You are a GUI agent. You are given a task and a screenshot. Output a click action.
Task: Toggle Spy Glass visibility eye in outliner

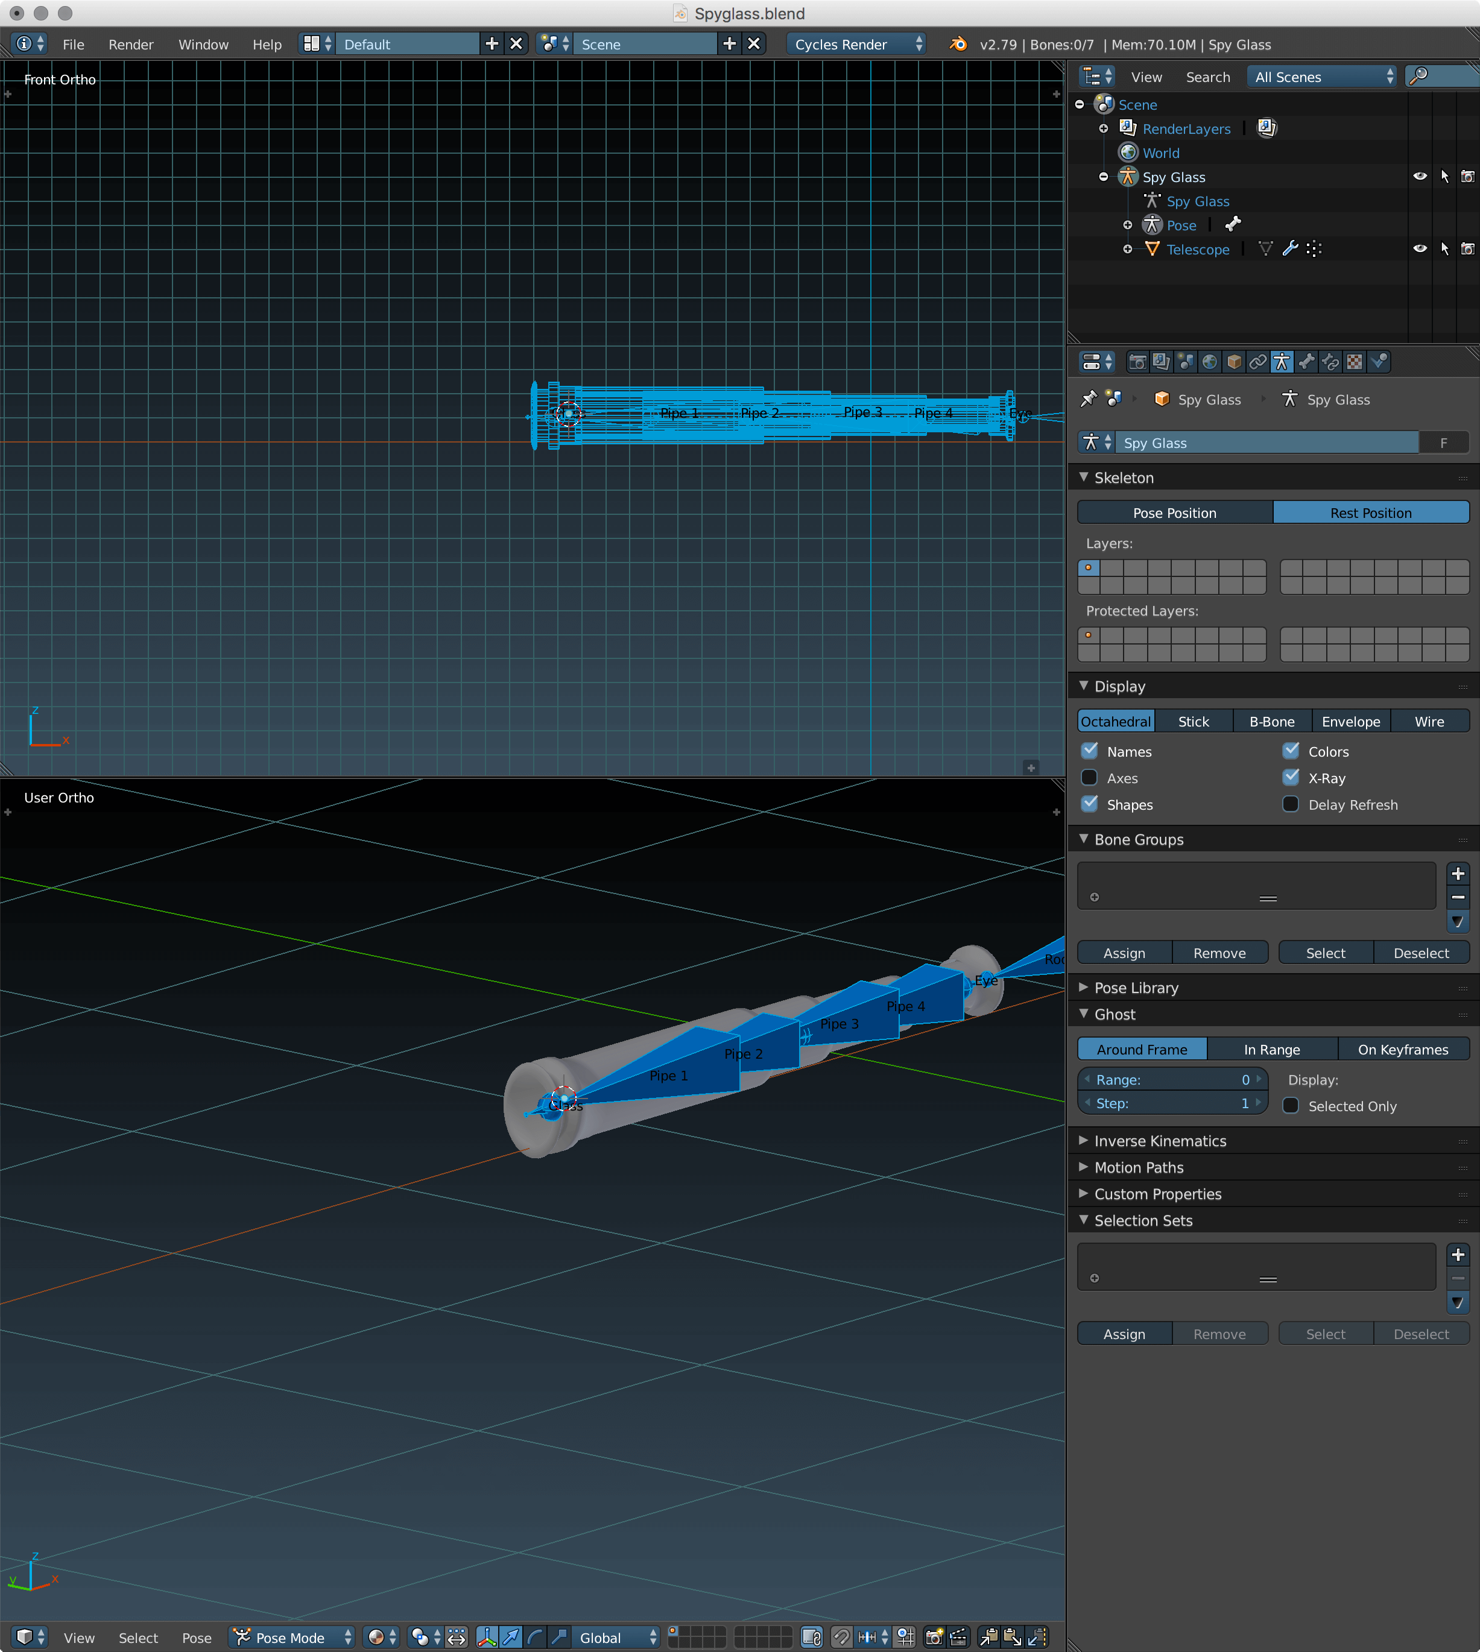[1420, 177]
